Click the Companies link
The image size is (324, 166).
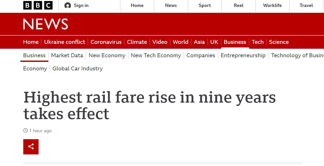(201, 55)
